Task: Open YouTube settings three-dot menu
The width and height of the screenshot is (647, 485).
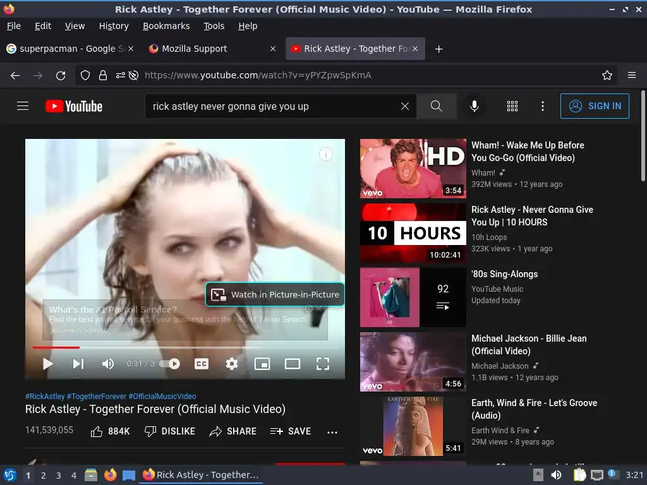Action: 543,106
